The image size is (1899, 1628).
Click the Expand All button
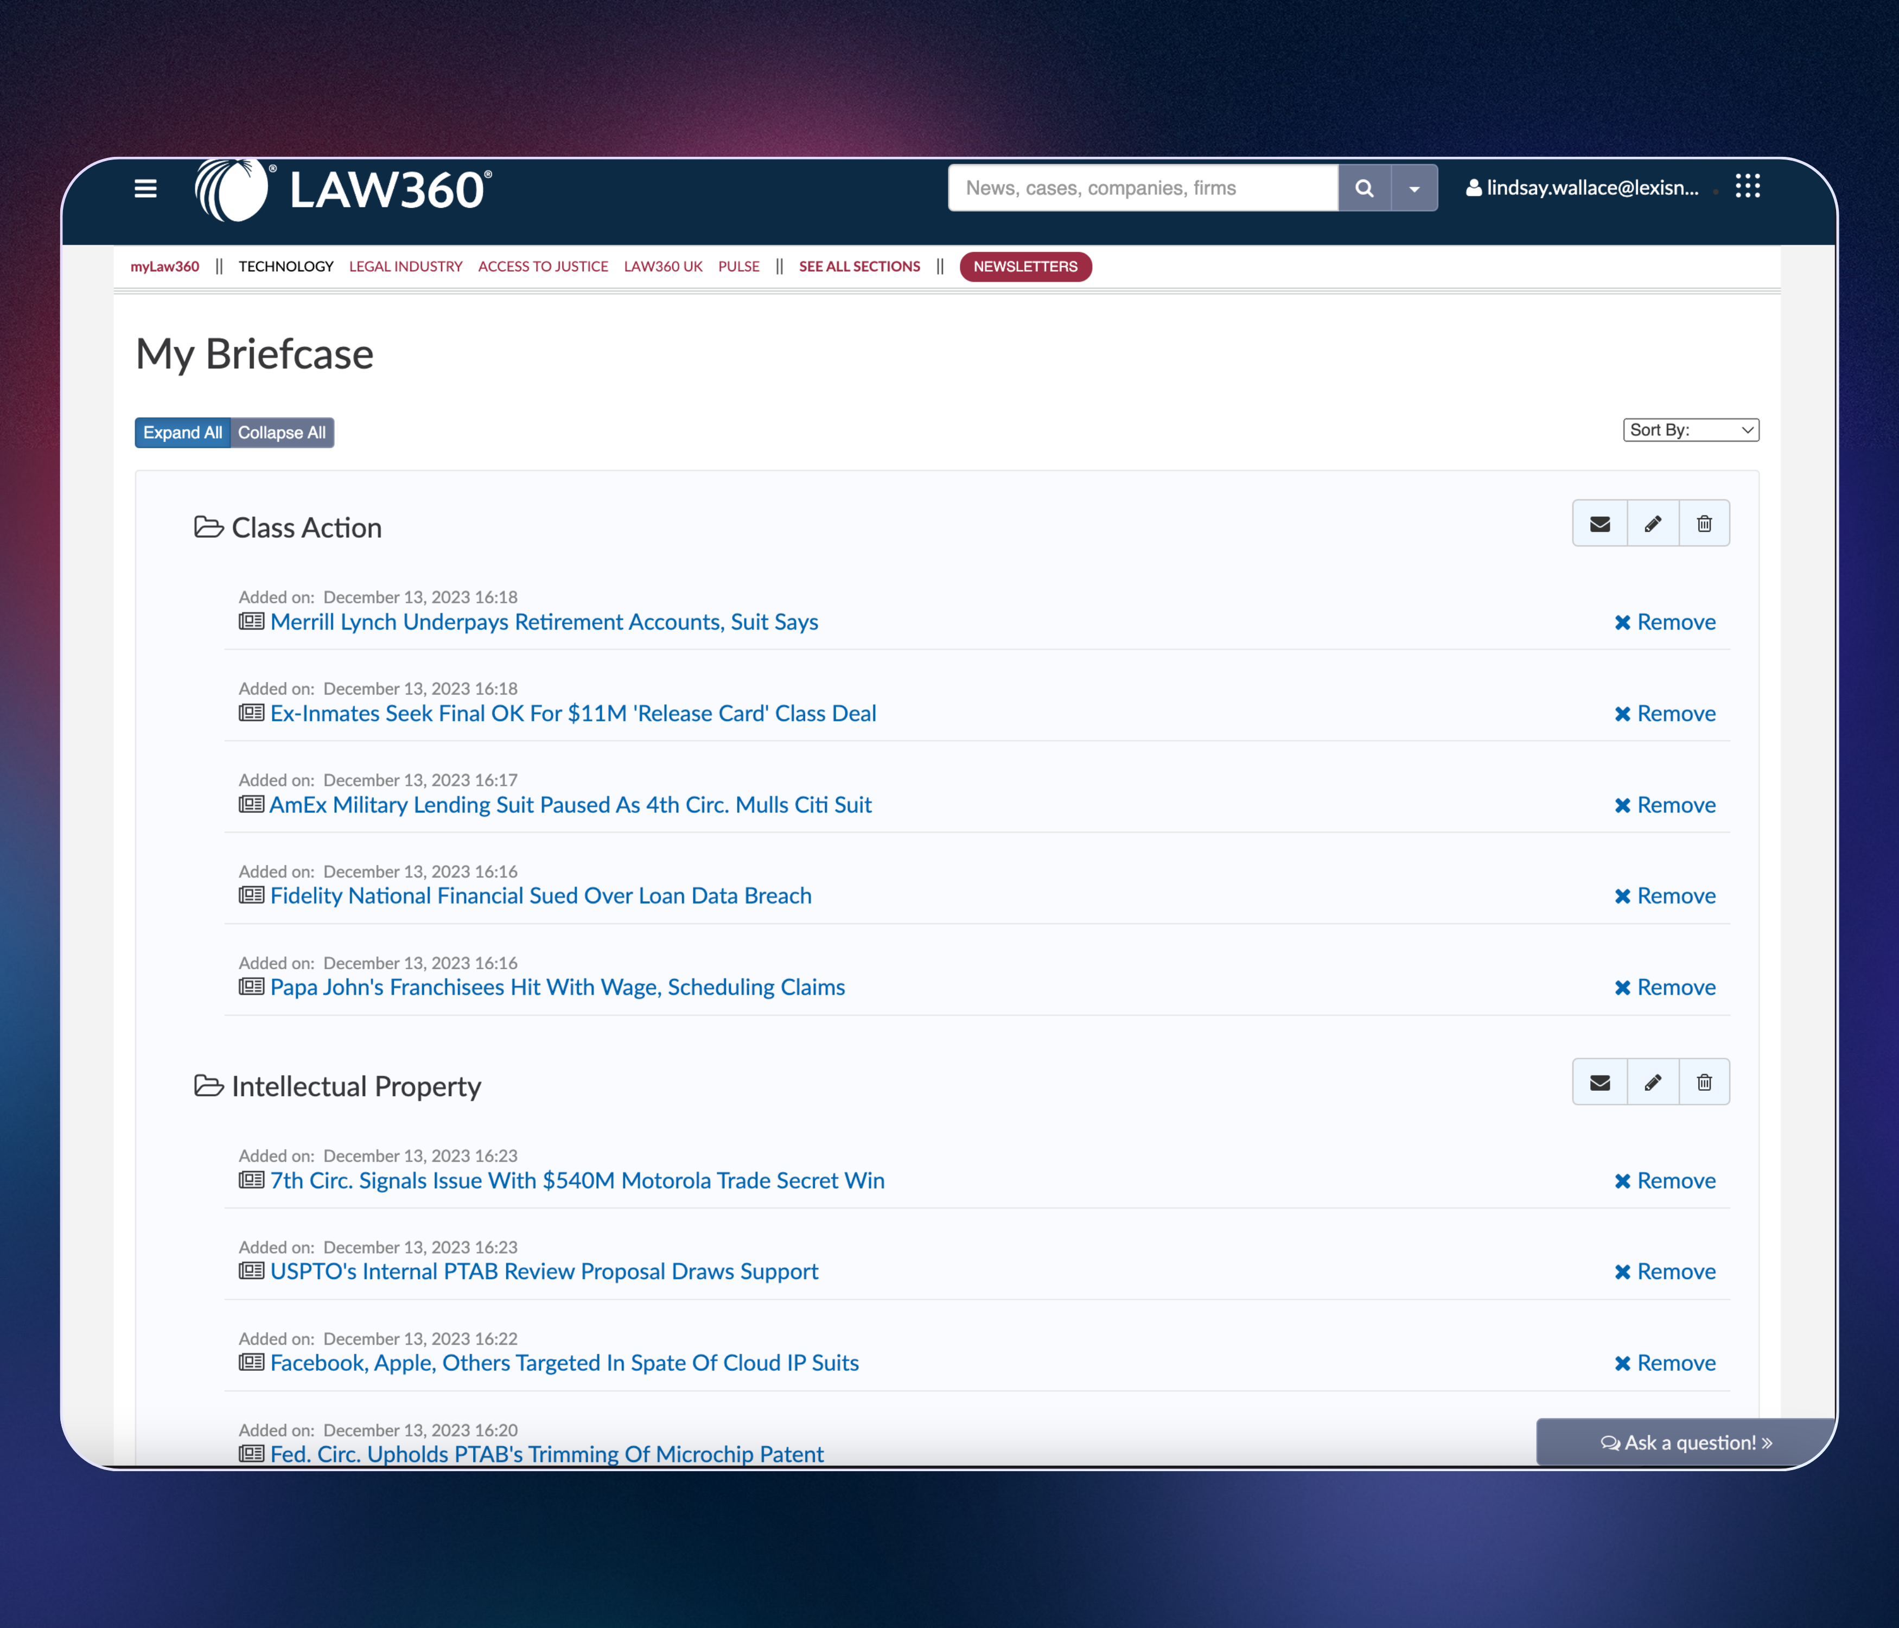point(182,433)
